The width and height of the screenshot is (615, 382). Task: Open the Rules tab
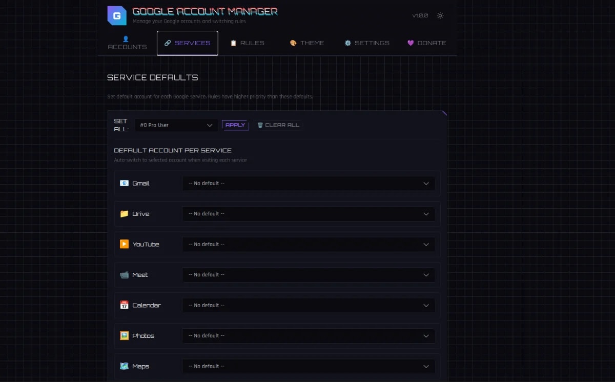(248, 43)
